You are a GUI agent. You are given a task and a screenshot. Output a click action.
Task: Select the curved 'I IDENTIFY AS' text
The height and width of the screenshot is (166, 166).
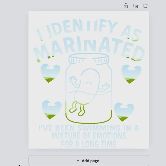(x=89, y=29)
